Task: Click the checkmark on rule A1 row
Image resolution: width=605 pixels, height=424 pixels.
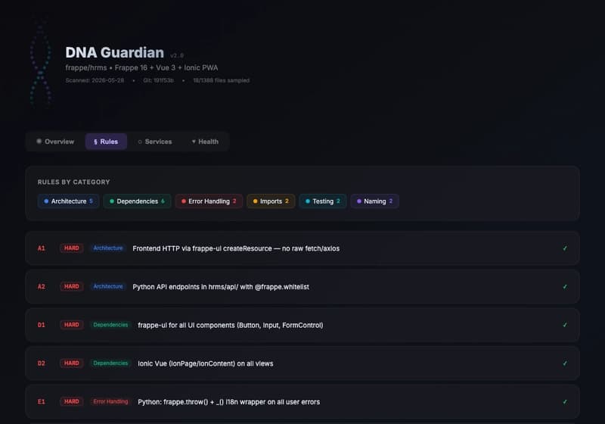Action: point(565,248)
